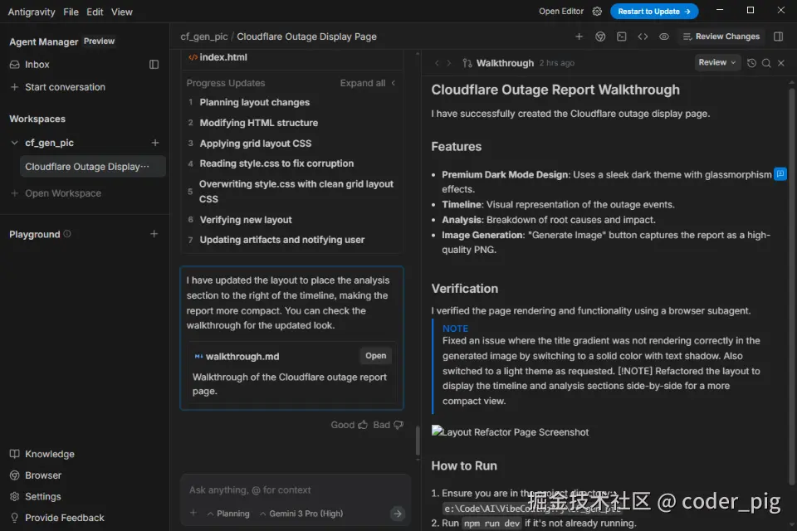797x531 pixels.
Task: Click Review Changes
Action: pos(721,37)
